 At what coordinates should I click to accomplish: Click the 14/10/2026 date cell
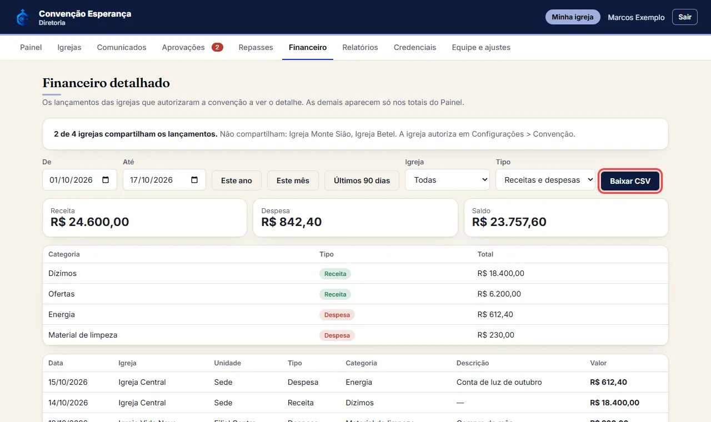pos(68,403)
